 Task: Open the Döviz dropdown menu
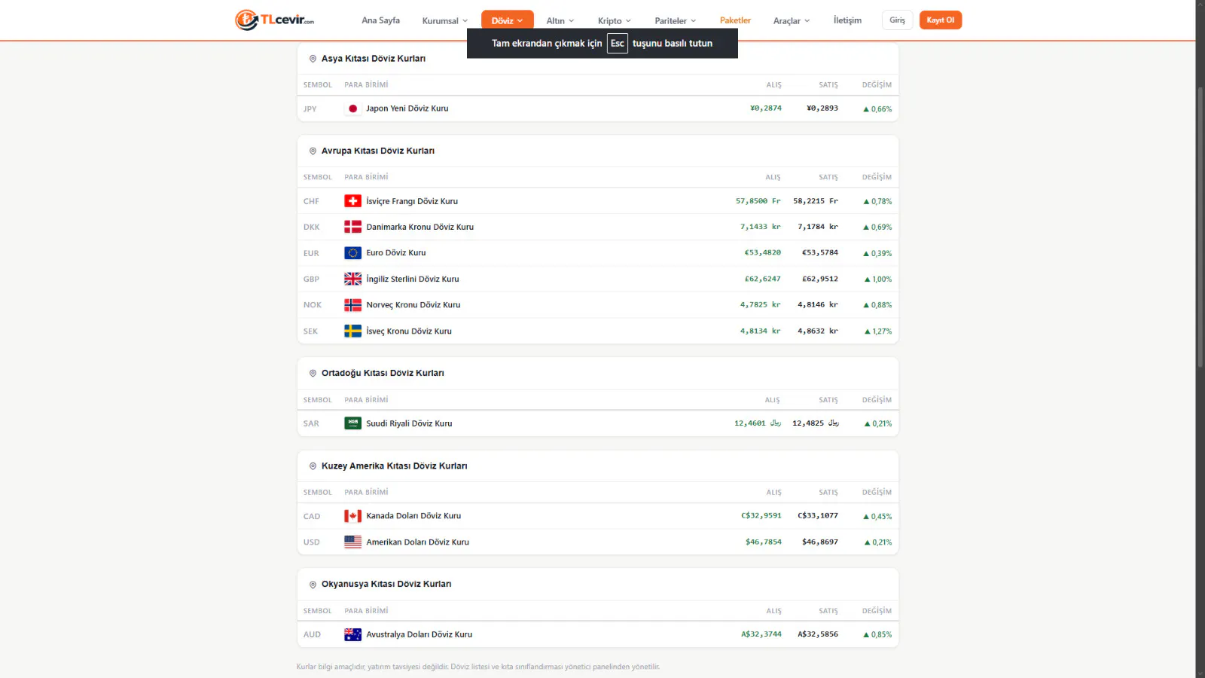507,20
